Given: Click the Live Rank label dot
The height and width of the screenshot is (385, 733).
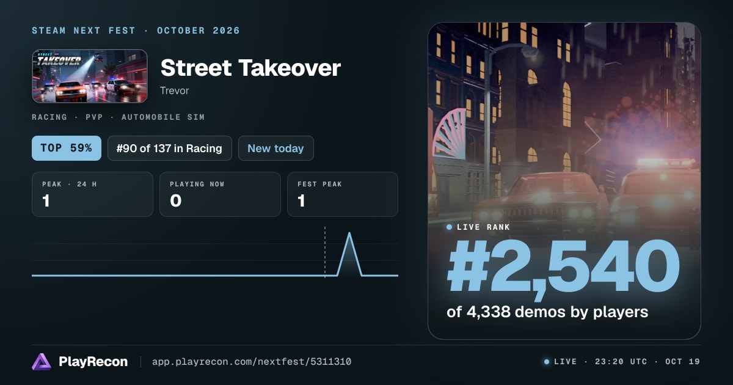Looking at the screenshot, I should (x=450, y=227).
